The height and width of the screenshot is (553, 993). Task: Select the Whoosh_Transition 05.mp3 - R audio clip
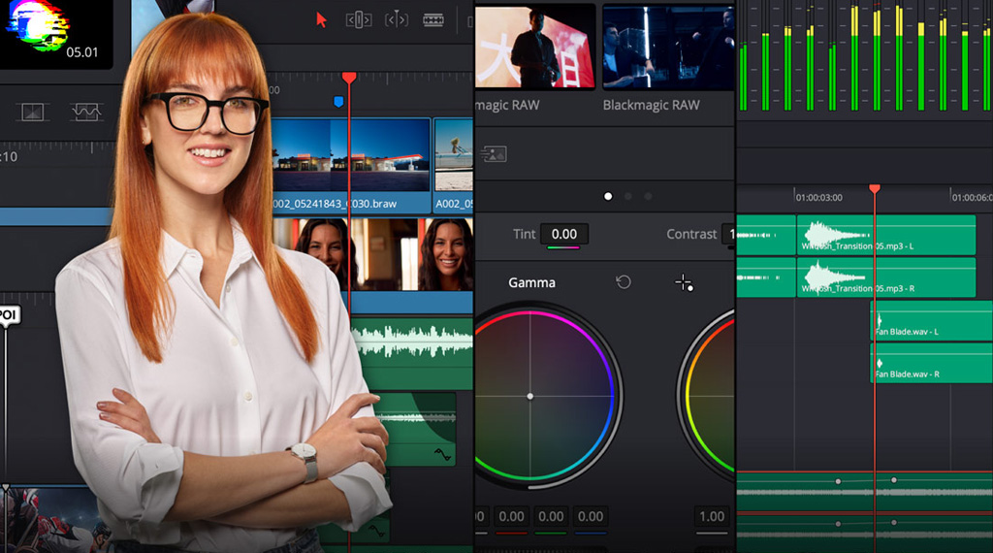point(885,276)
